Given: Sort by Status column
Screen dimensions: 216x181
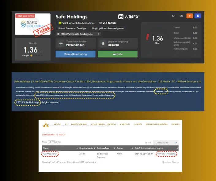Looking at the screenshot, I should tap(125, 148).
